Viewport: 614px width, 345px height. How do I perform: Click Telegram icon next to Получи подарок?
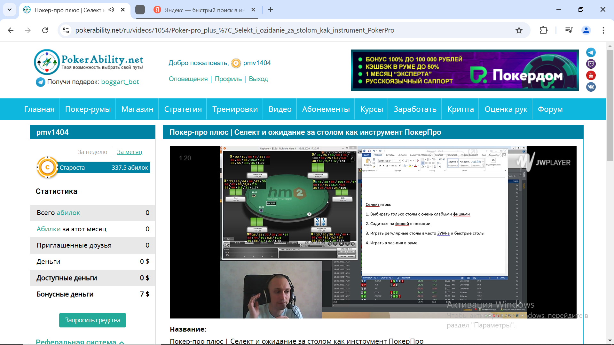coord(40,82)
